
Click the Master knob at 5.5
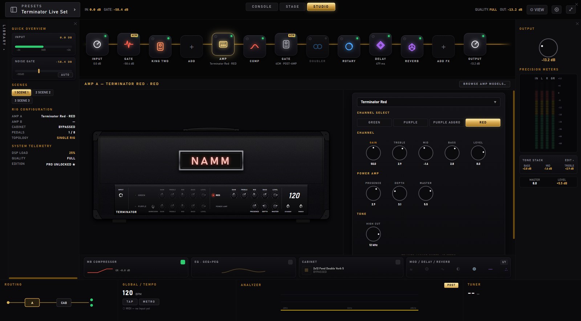426,193
